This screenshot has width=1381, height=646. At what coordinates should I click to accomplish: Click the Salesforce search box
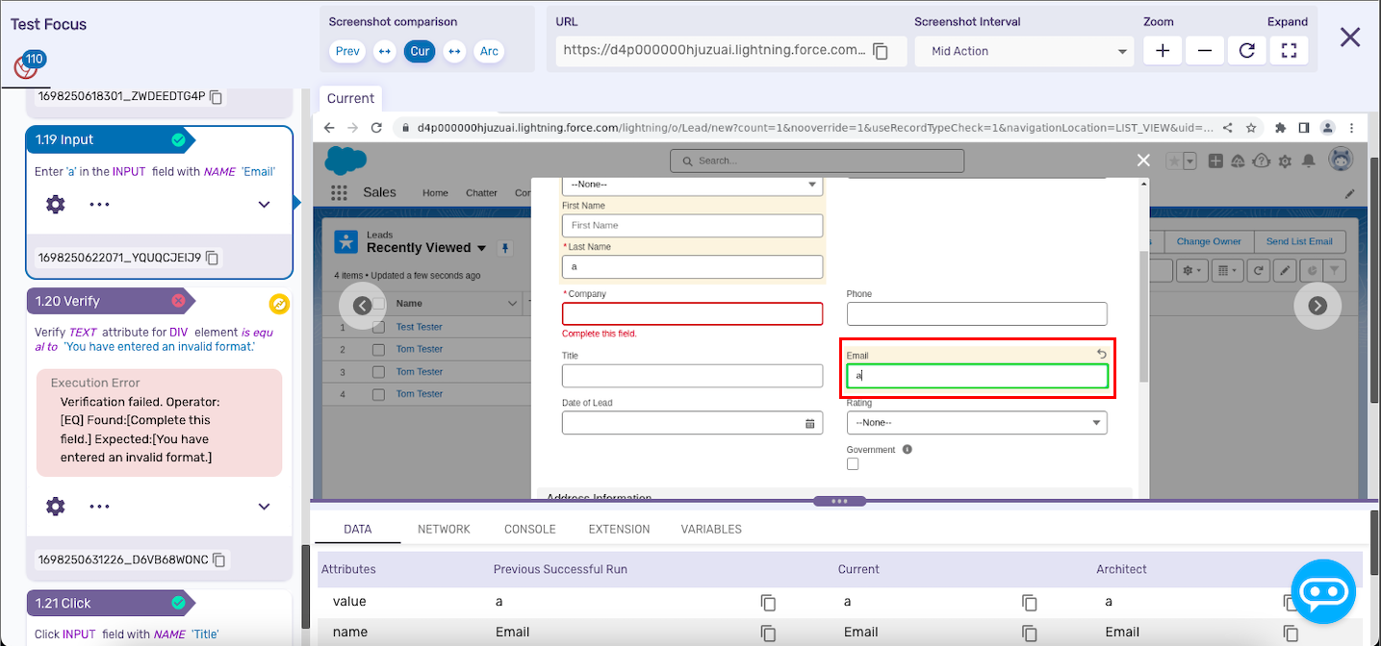[x=817, y=161]
